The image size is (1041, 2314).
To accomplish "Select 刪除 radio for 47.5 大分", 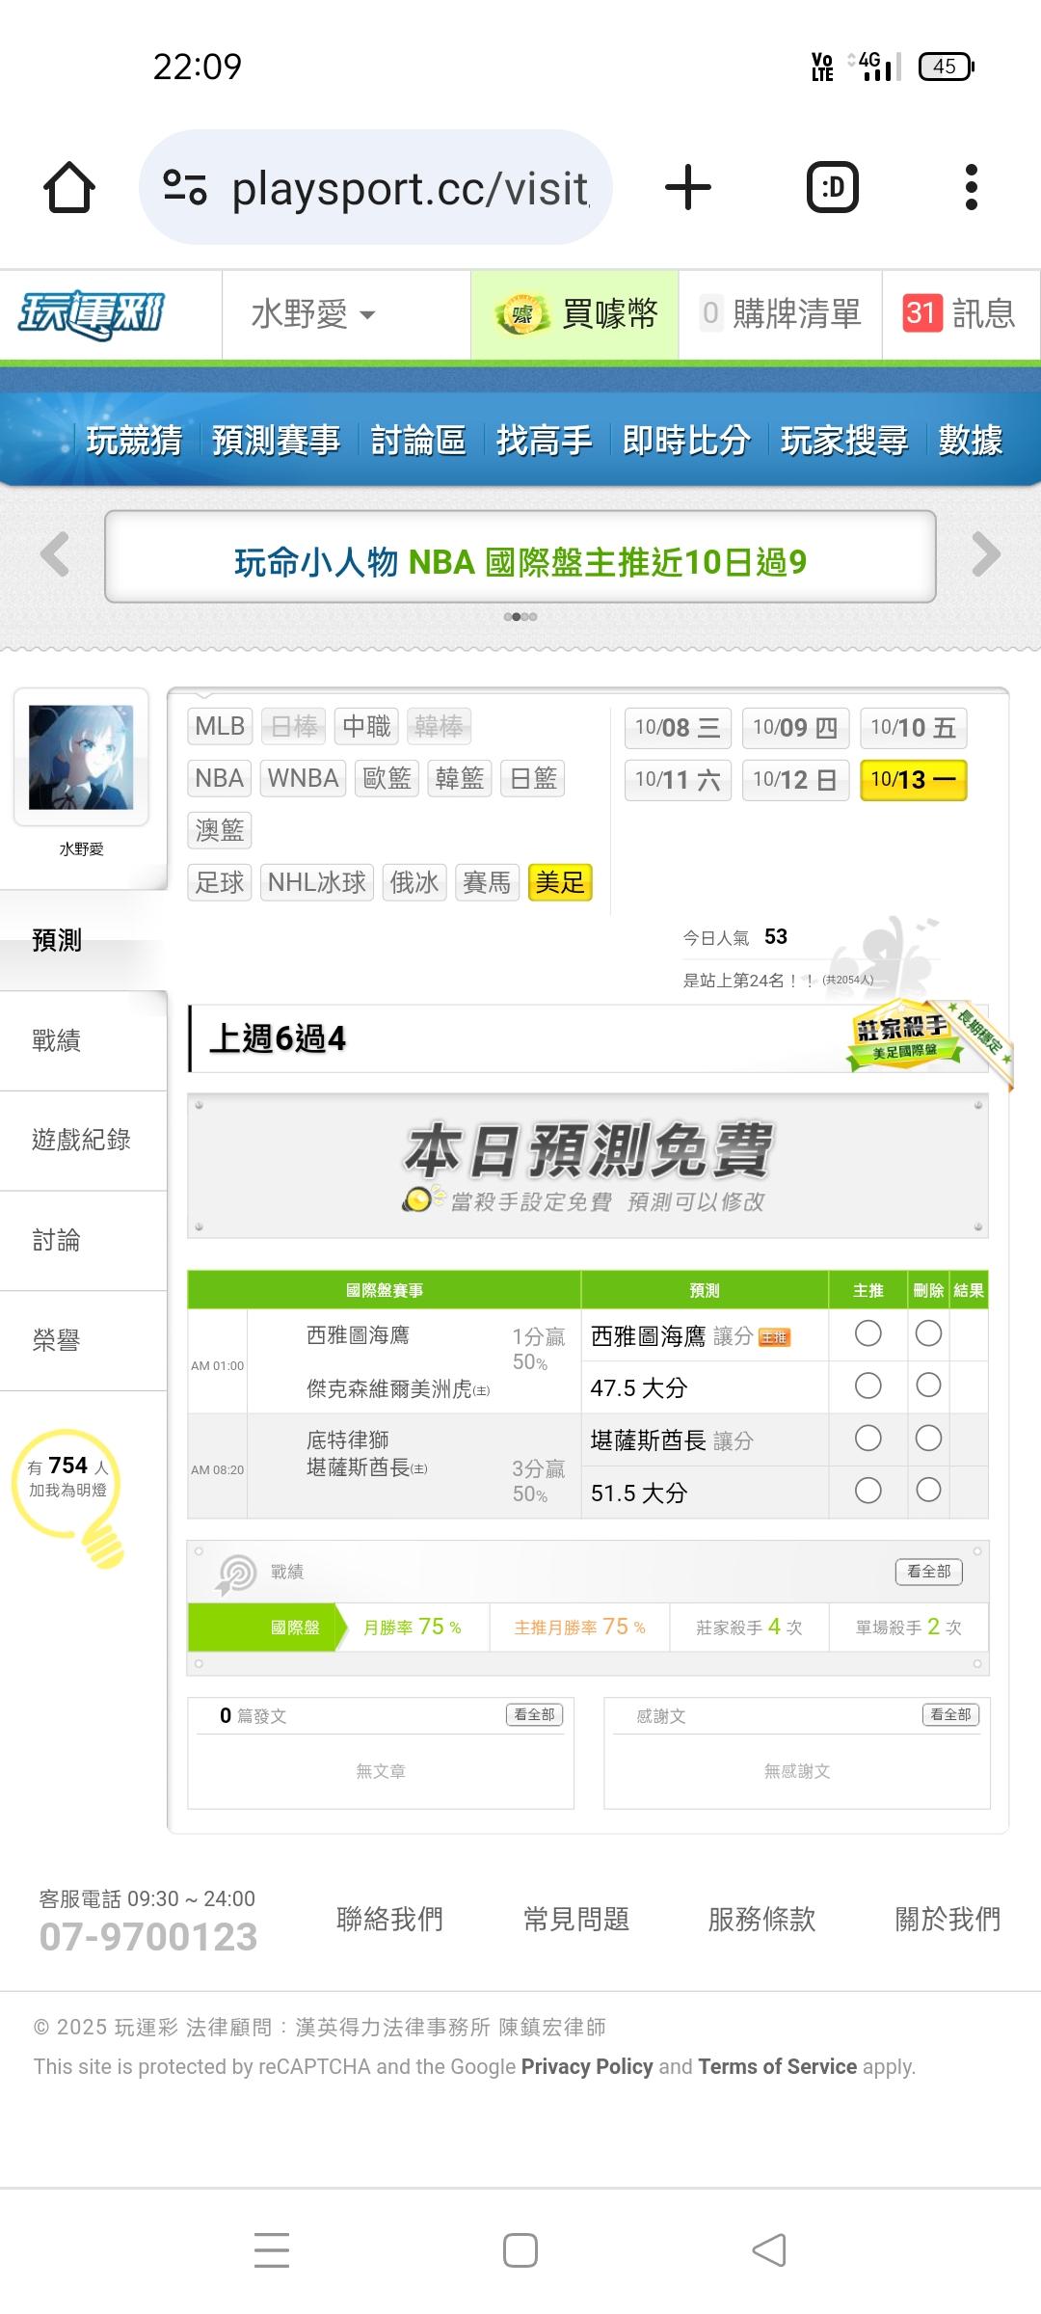I will coord(928,1386).
